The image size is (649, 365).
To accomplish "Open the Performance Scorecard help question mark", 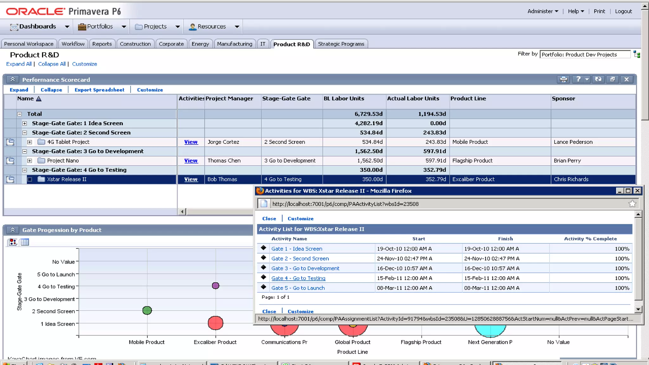I will (578, 79).
